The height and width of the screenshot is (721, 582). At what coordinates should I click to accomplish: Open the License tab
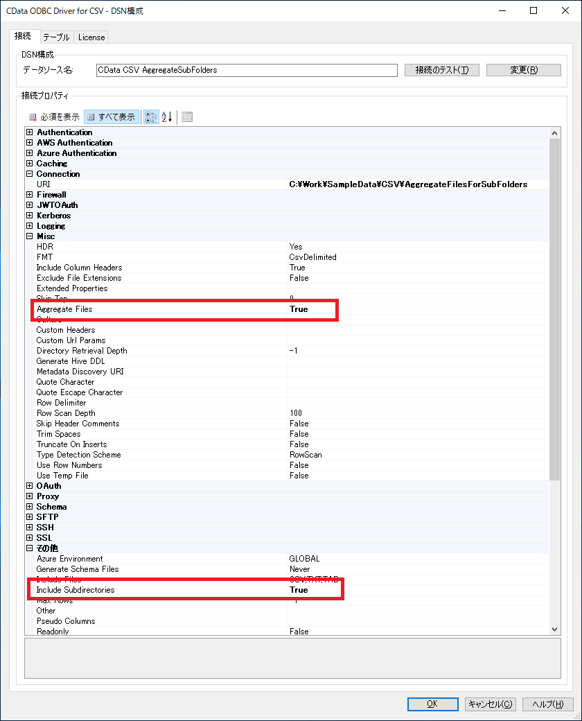click(91, 37)
